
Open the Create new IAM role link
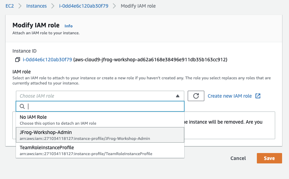(x=230, y=96)
